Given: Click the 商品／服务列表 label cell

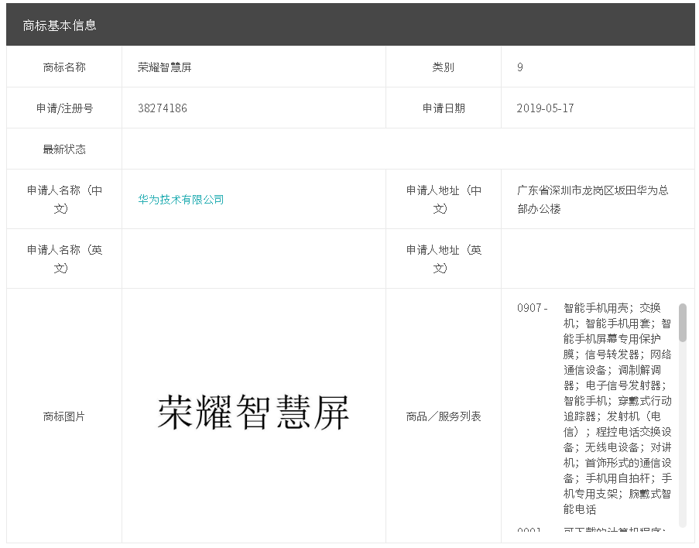Looking at the screenshot, I should (x=444, y=416).
